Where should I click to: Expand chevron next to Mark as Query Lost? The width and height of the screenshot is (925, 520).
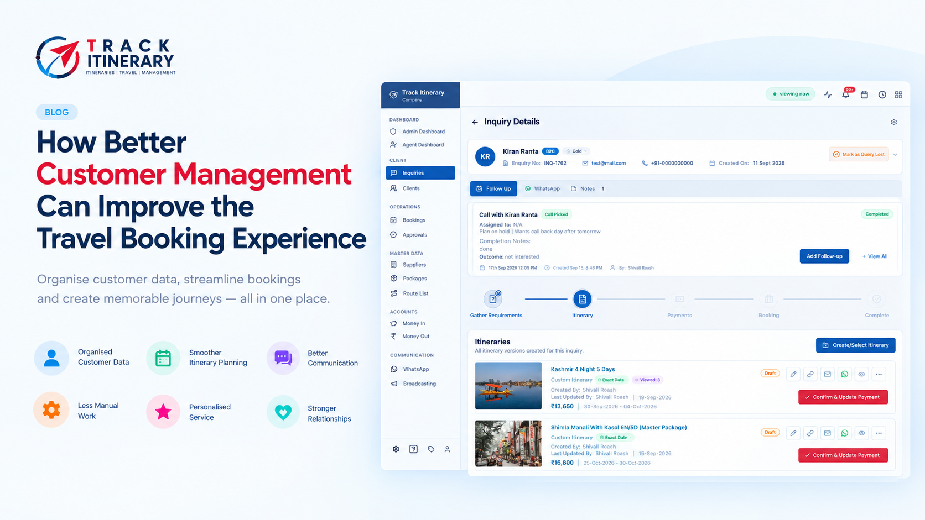click(x=895, y=155)
